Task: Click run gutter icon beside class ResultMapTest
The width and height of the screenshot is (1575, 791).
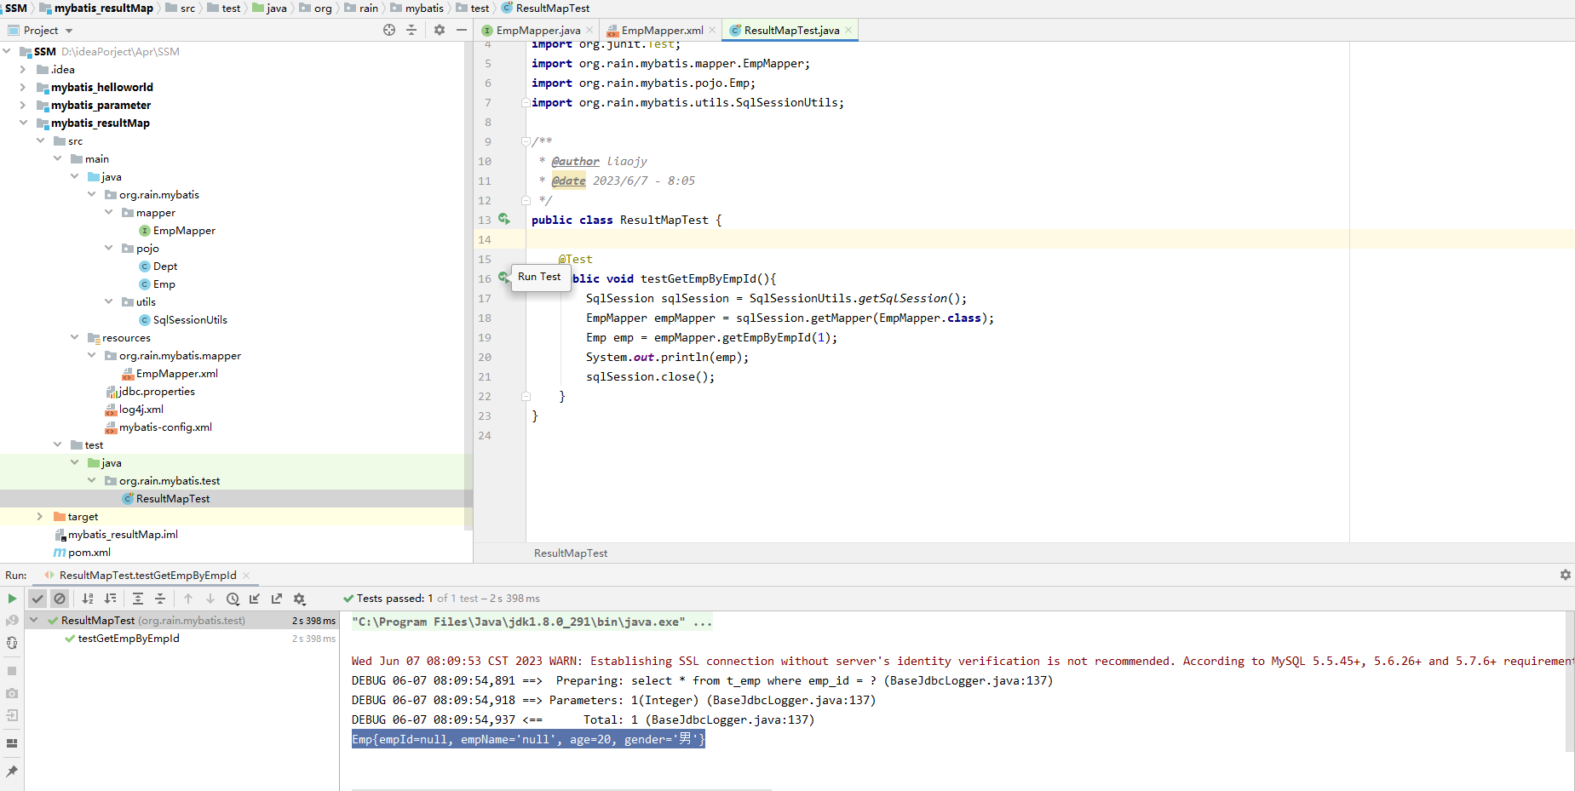Action: click(504, 220)
